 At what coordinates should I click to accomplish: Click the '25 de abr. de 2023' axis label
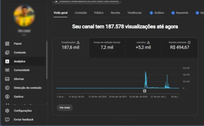click(138, 97)
